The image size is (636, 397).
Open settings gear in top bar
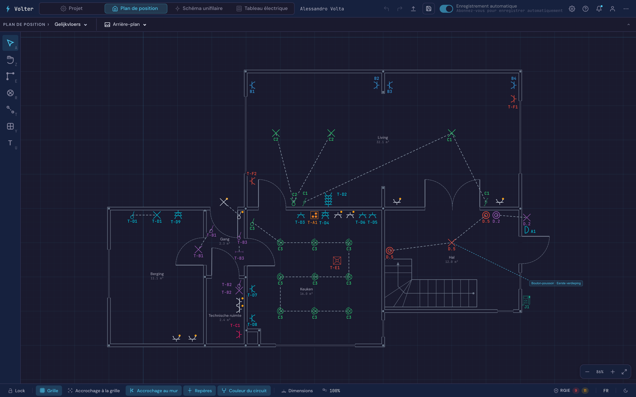click(x=572, y=9)
